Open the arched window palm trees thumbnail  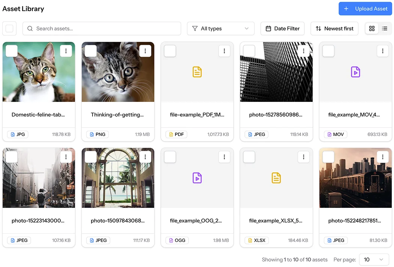click(118, 178)
